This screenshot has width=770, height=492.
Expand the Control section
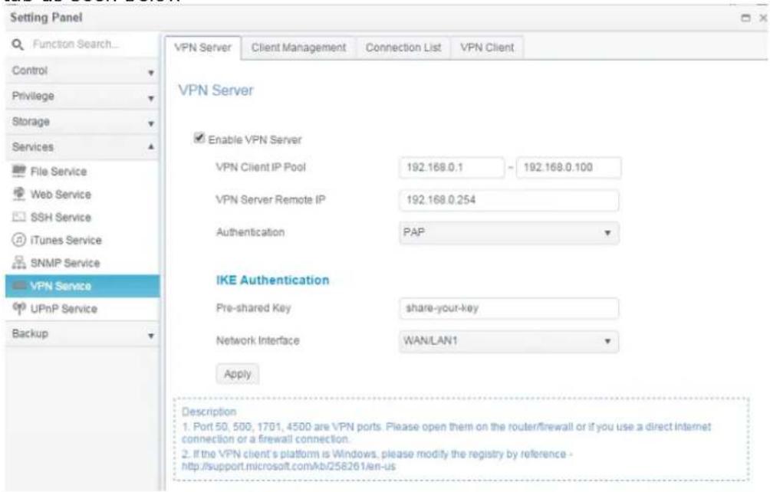[x=82, y=71]
